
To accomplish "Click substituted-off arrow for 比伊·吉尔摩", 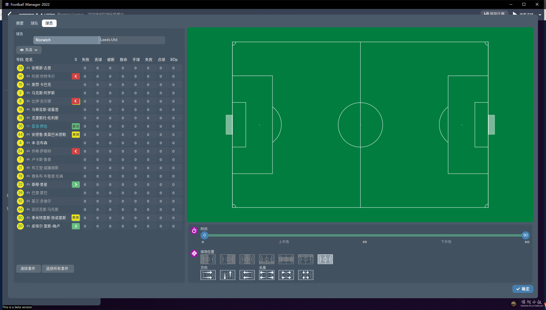I will coord(76,101).
